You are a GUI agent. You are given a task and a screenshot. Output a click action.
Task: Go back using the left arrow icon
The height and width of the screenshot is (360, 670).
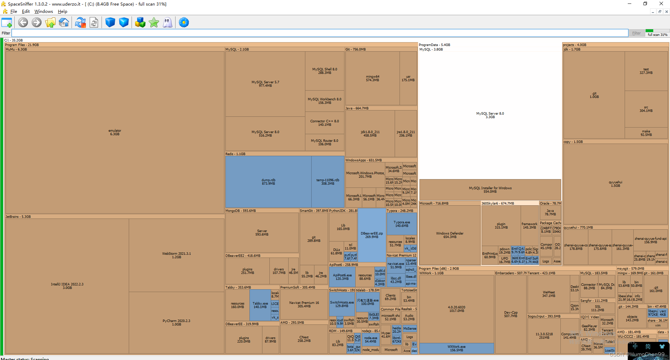point(23,23)
